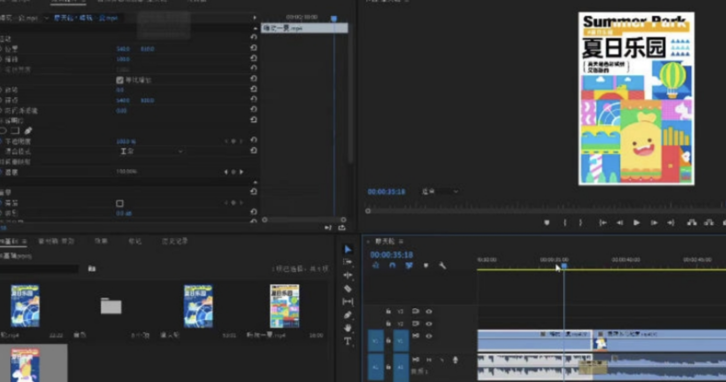Select the Type tool
Viewport: 726px width, 382px height.
tap(347, 341)
